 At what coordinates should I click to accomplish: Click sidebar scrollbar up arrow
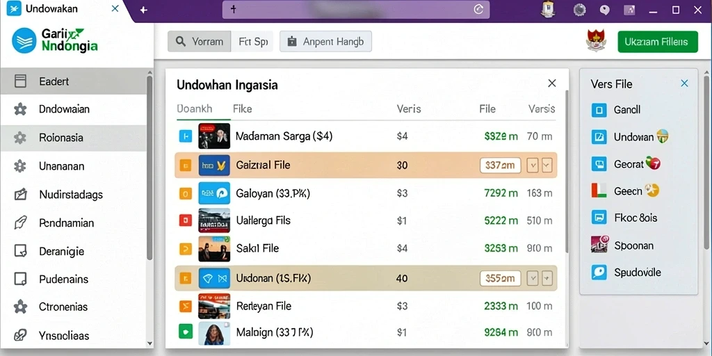(x=149, y=72)
